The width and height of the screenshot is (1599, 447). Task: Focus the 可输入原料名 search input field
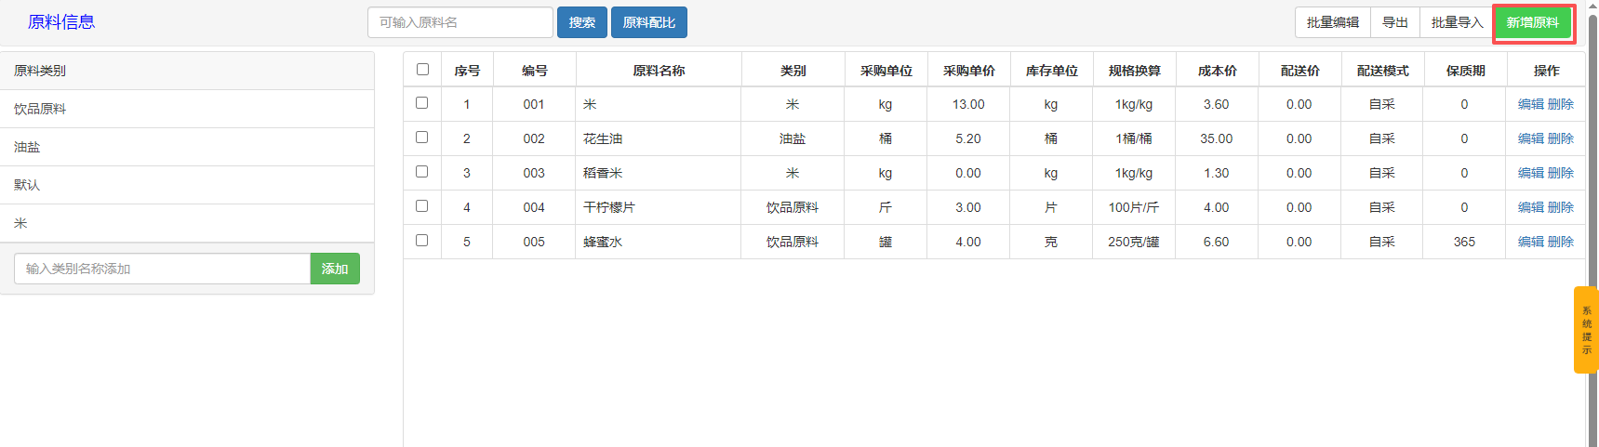click(x=460, y=22)
